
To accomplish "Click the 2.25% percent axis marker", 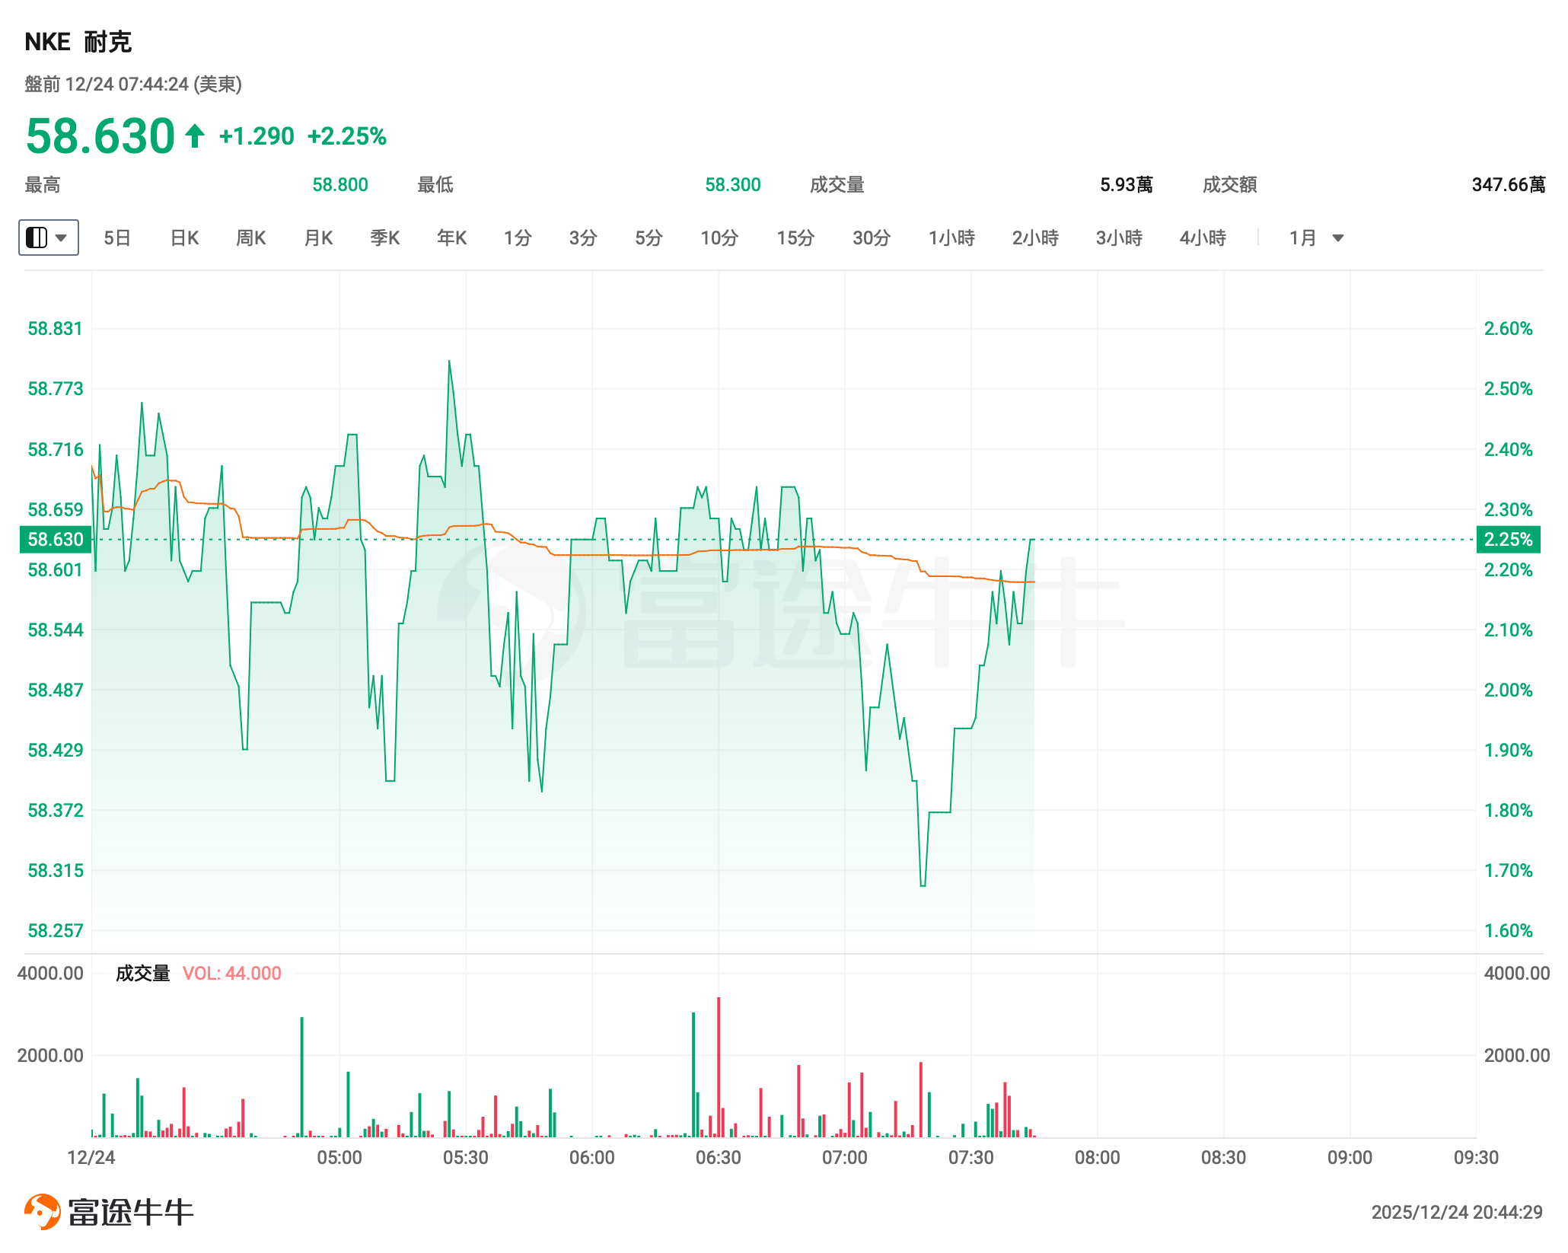I will coord(1508,540).
